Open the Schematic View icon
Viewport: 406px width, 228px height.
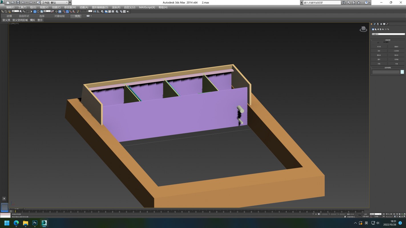[113, 11]
